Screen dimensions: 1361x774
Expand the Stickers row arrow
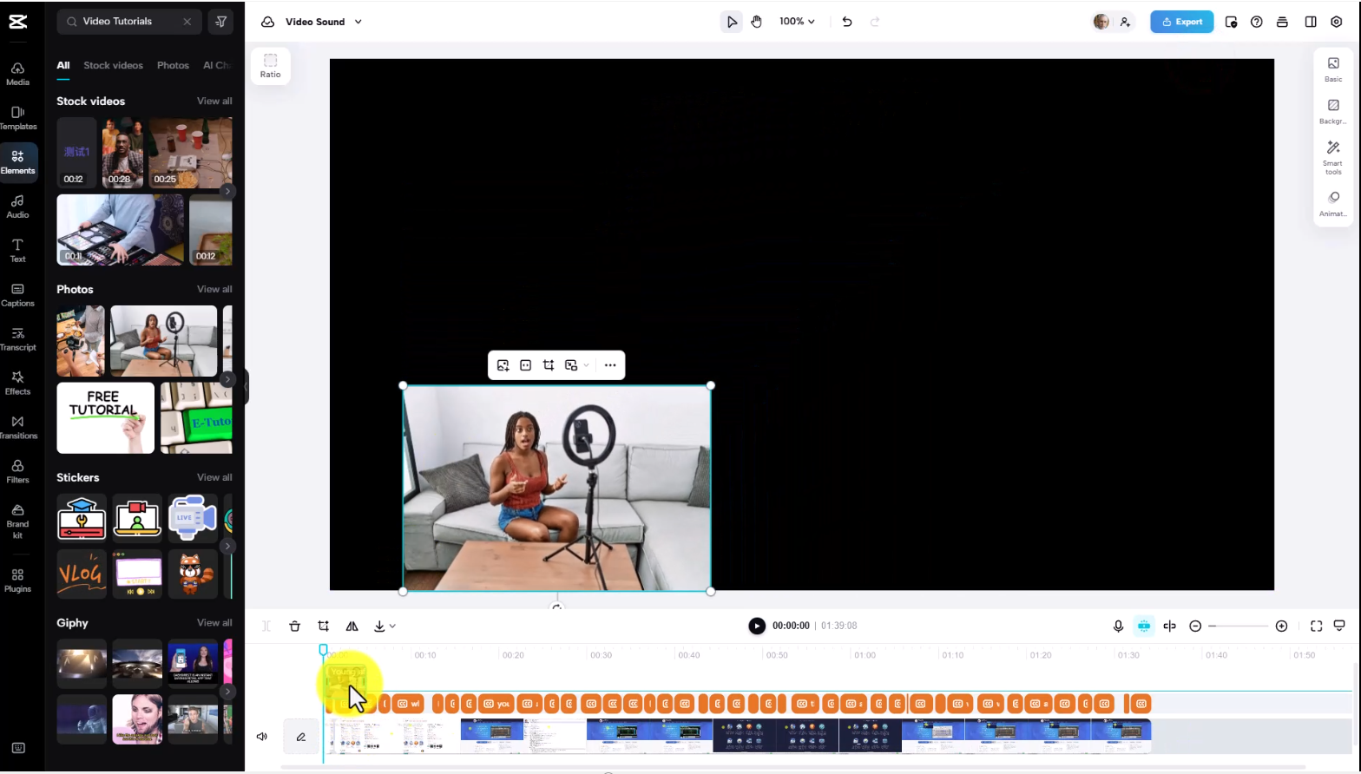click(x=227, y=546)
